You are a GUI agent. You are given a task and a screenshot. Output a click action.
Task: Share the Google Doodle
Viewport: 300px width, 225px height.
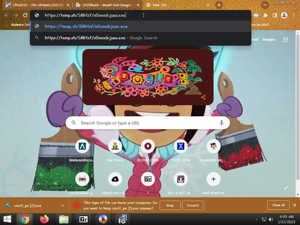(203, 97)
